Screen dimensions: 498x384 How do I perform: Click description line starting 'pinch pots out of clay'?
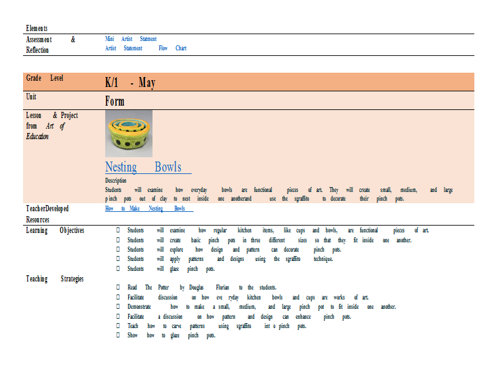coord(255,199)
